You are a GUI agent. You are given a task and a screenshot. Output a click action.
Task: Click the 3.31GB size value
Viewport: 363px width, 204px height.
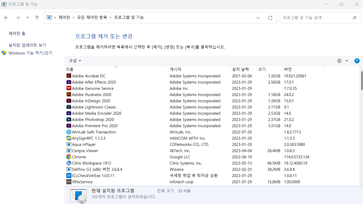click(x=274, y=126)
